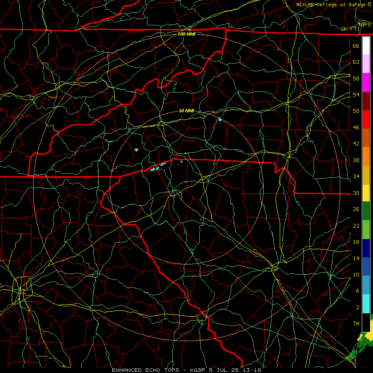Screen dimensions: 373x373
Task: Click the magenta legend swatch
Action: (x=366, y=82)
